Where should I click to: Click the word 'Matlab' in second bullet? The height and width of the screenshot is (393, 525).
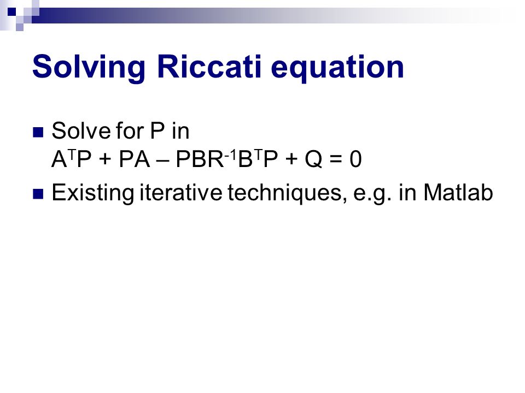pos(458,193)
